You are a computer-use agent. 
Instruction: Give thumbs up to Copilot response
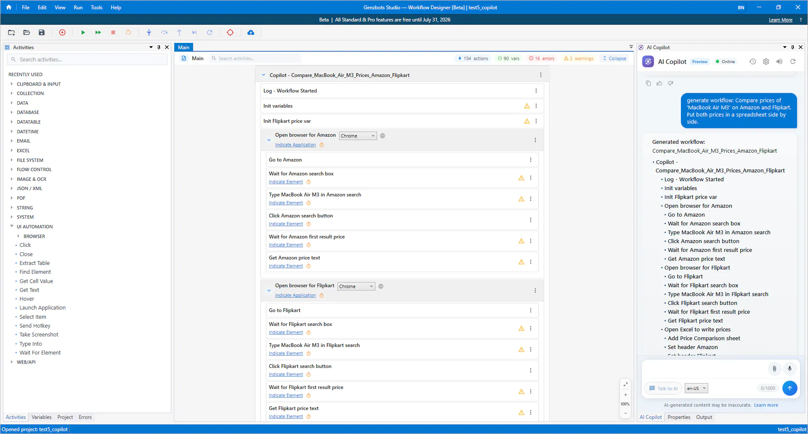click(659, 83)
